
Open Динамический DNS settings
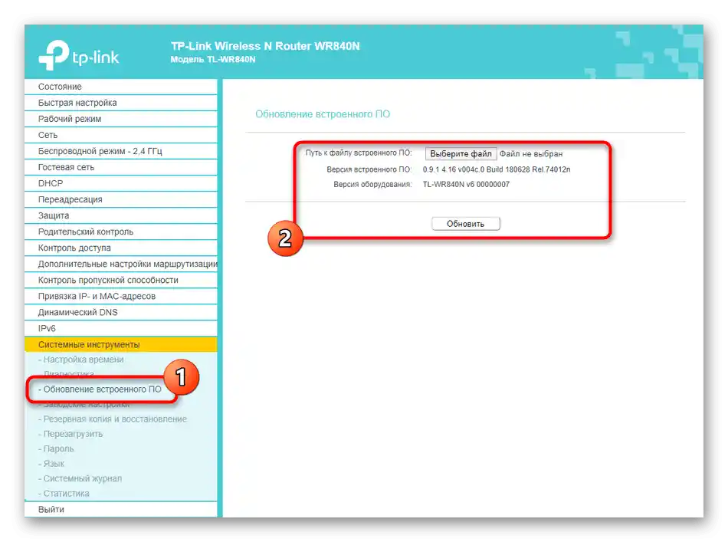(121, 312)
